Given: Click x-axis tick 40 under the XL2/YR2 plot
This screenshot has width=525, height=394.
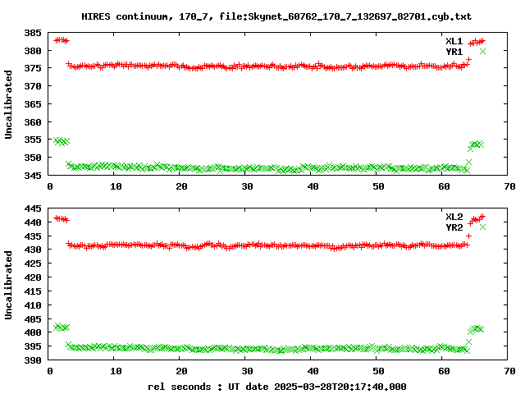Looking at the screenshot, I should click(313, 371).
